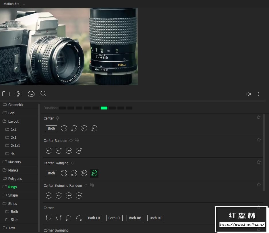Set Duration to the first block
The height and width of the screenshot is (233, 269).
click(x=63, y=108)
